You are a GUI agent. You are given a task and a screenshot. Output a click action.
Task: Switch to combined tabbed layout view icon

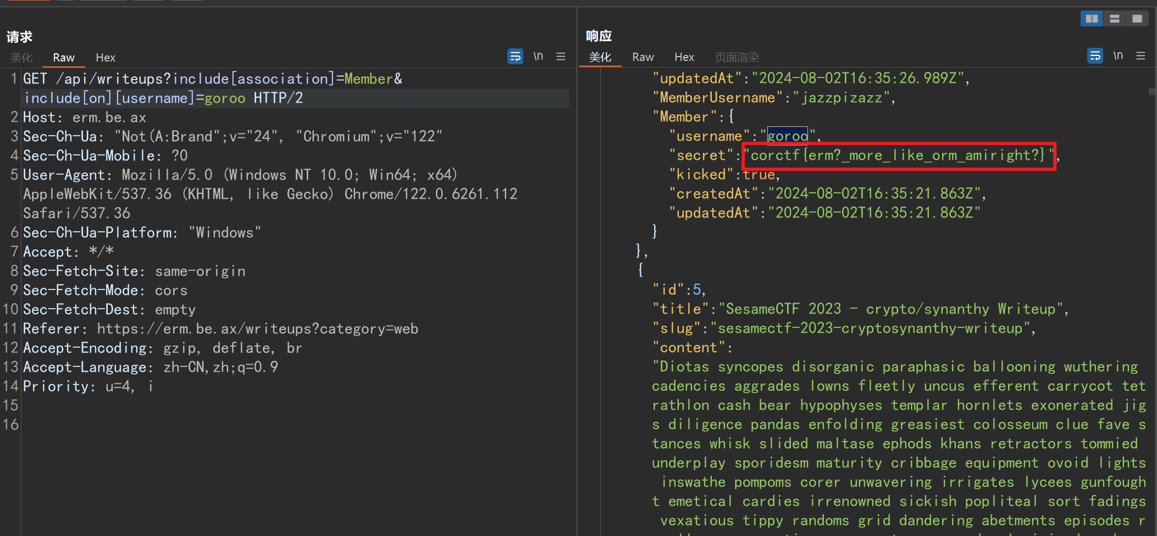coord(1137,19)
